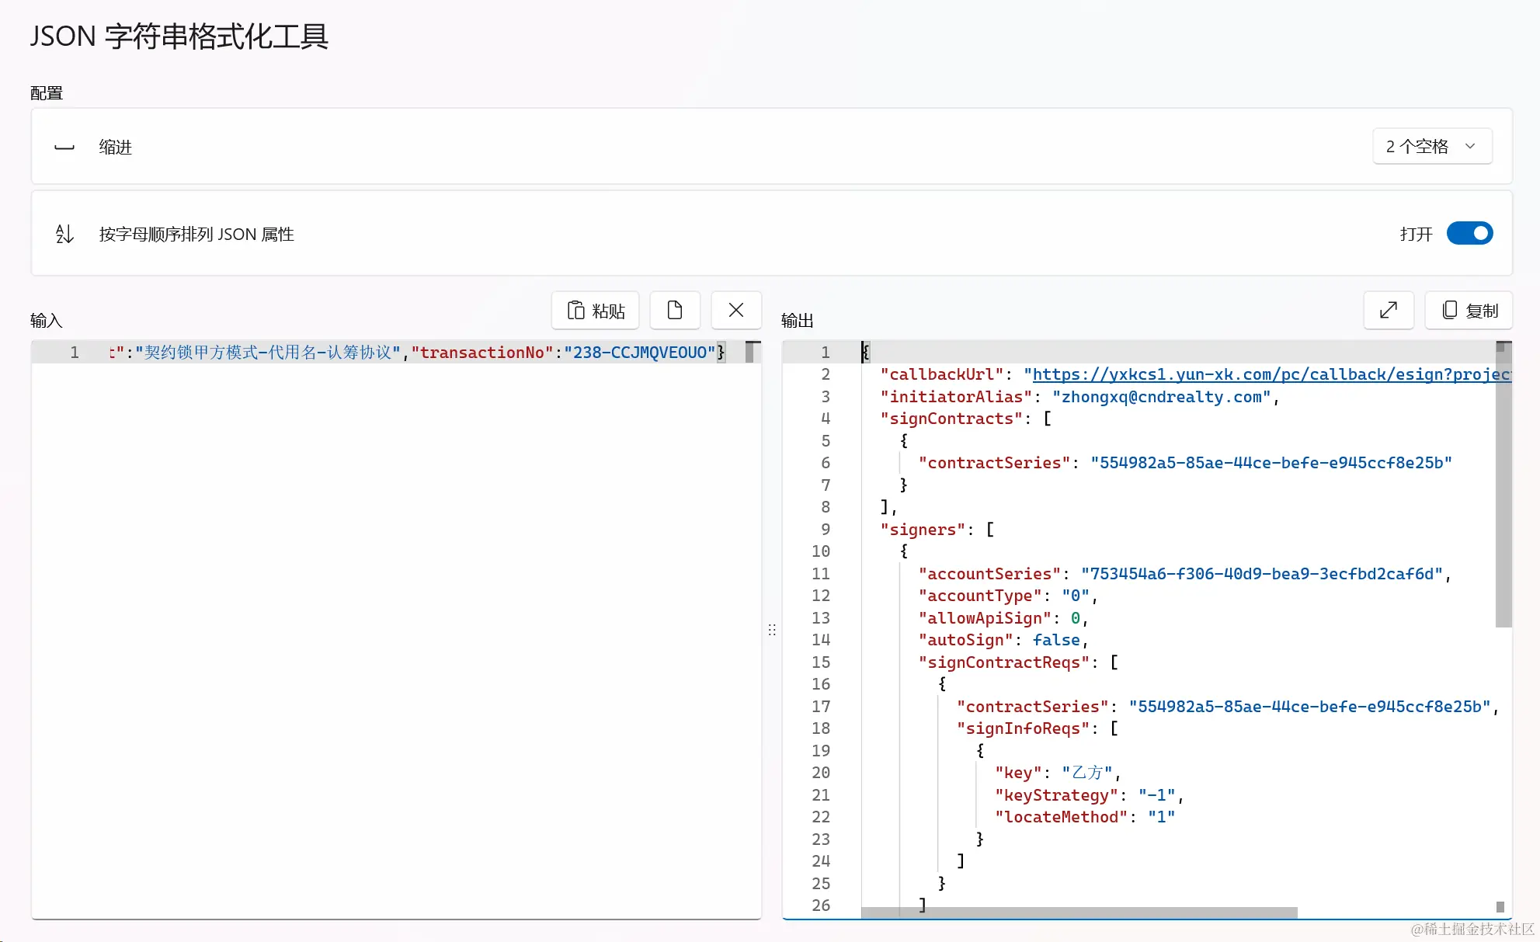The width and height of the screenshot is (1540, 942).
Task: Click the paste (粘贴) clipboard icon
Action: 595,310
